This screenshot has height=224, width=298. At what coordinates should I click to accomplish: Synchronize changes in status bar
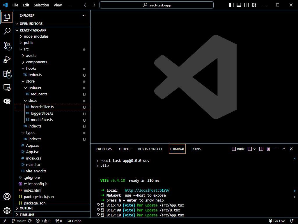tap(30, 221)
